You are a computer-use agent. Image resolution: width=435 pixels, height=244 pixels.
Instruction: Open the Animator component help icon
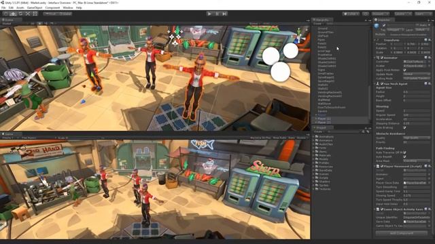coord(426,58)
